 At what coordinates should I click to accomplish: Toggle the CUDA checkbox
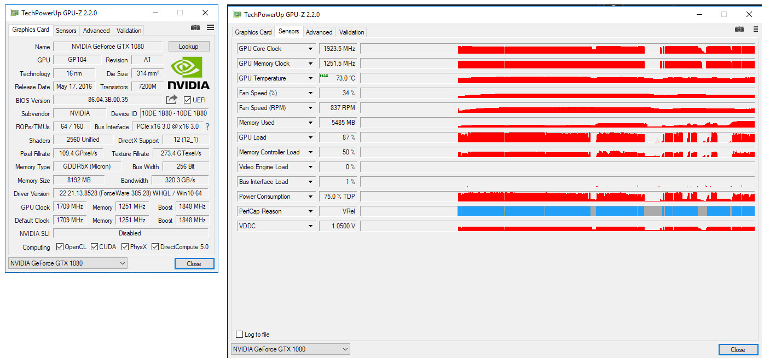pos(95,247)
